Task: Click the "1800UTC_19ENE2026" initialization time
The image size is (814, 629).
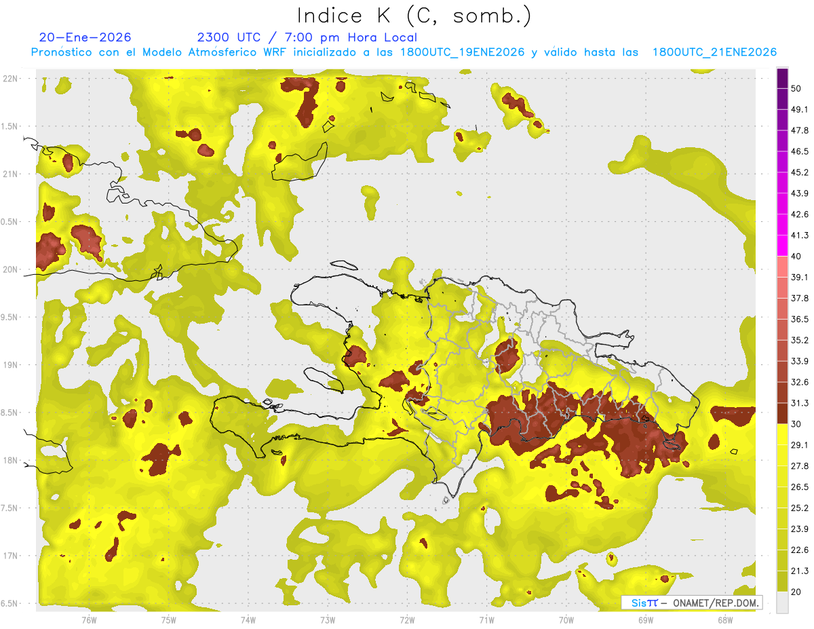Action: click(x=463, y=52)
